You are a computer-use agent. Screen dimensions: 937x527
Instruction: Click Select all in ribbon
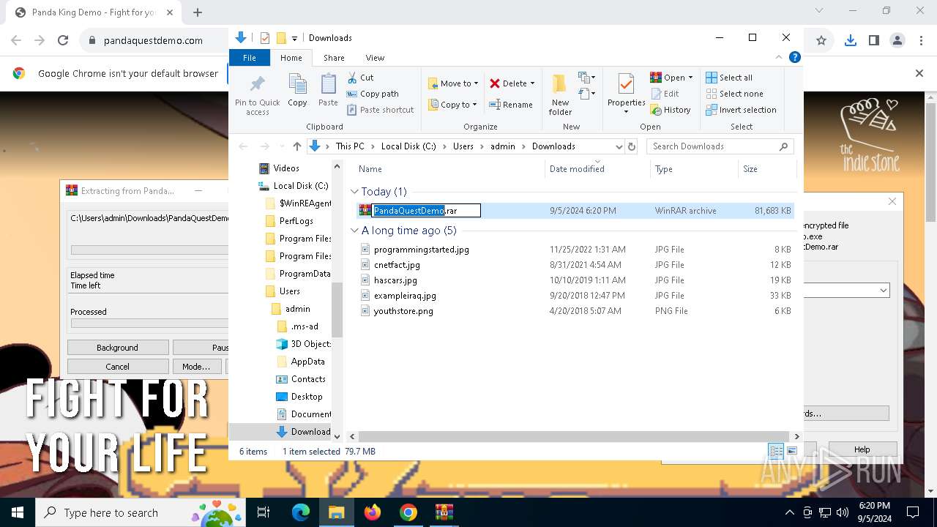[729, 78]
